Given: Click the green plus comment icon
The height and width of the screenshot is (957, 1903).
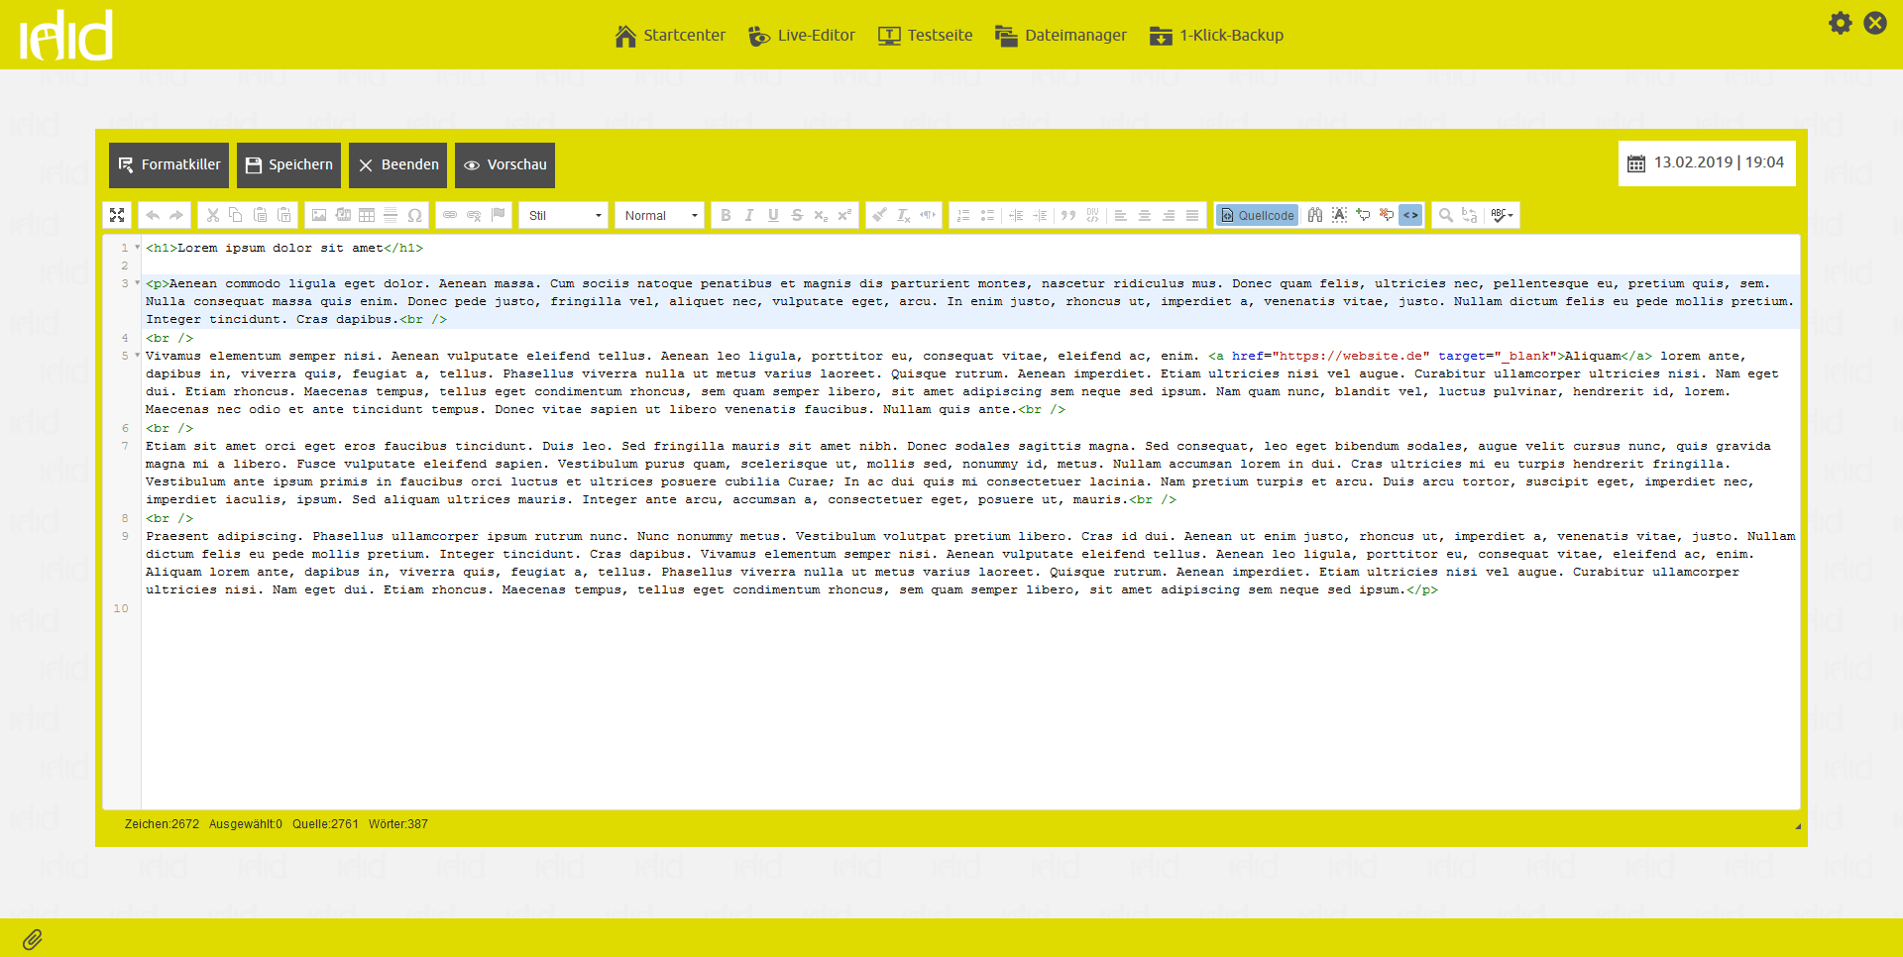Looking at the screenshot, I should (x=1363, y=215).
